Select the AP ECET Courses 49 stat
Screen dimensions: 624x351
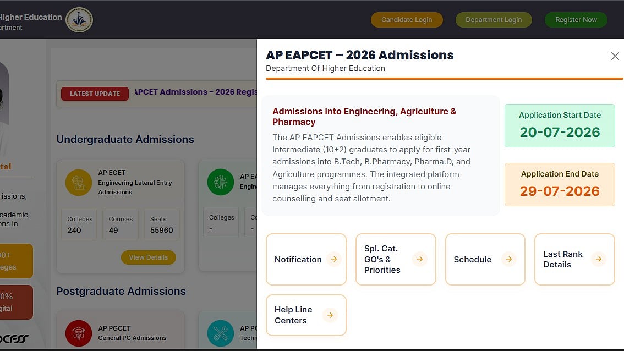click(120, 224)
